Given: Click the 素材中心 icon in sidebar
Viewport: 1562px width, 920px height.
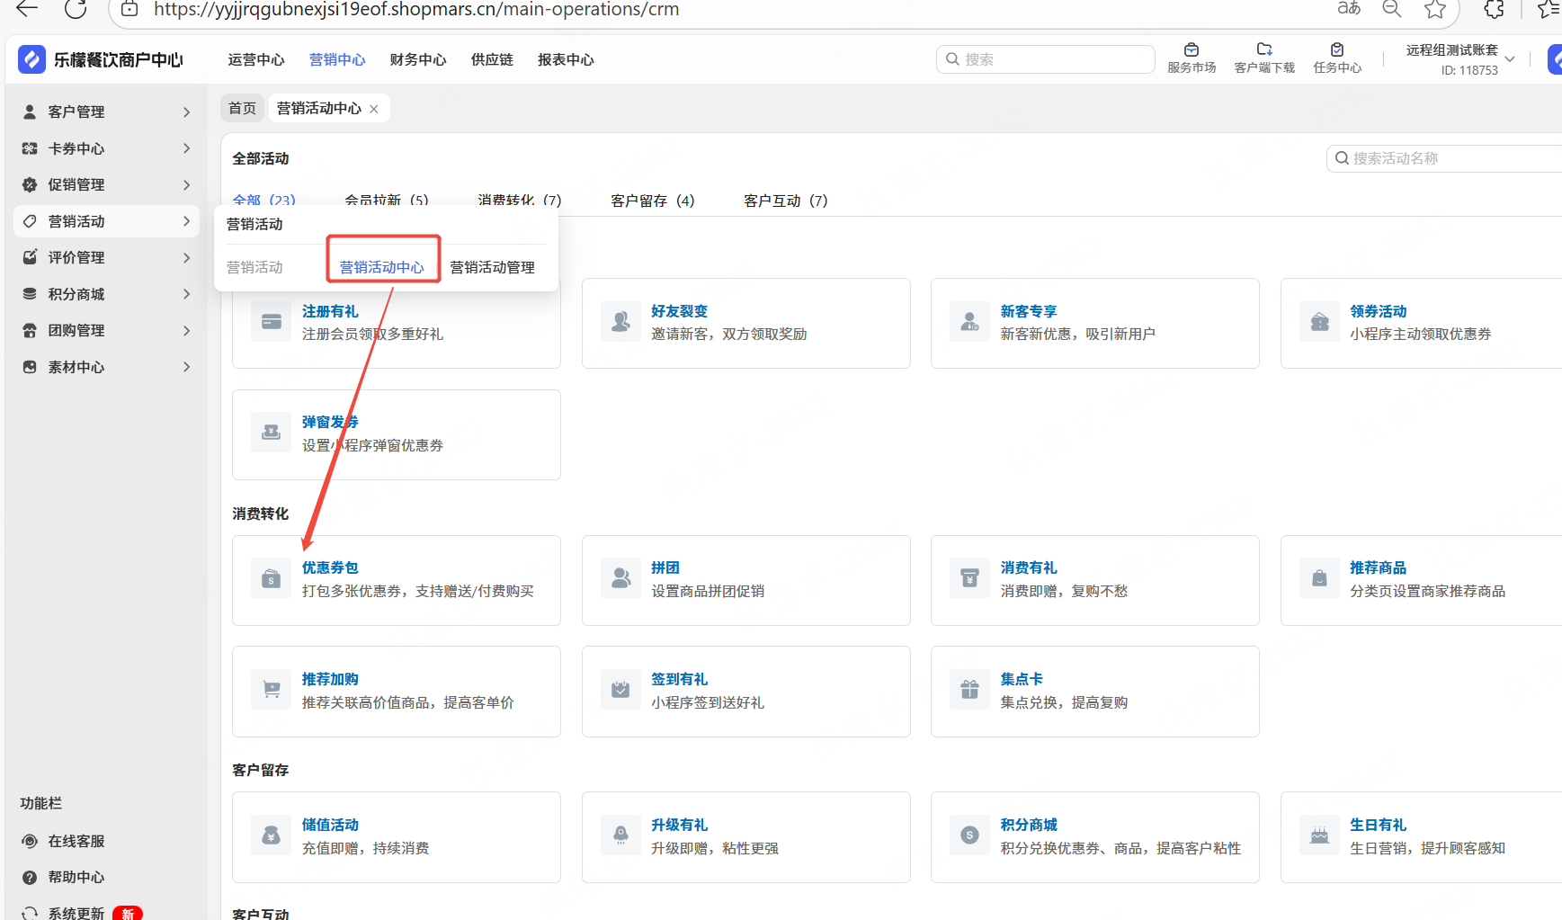Looking at the screenshot, I should coord(30,367).
